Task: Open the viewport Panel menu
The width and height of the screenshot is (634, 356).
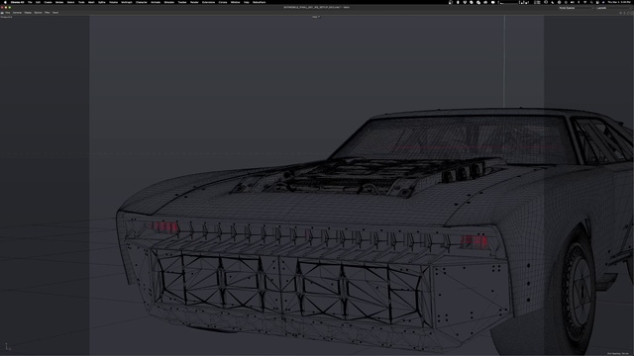Action: (x=55, y=13)
